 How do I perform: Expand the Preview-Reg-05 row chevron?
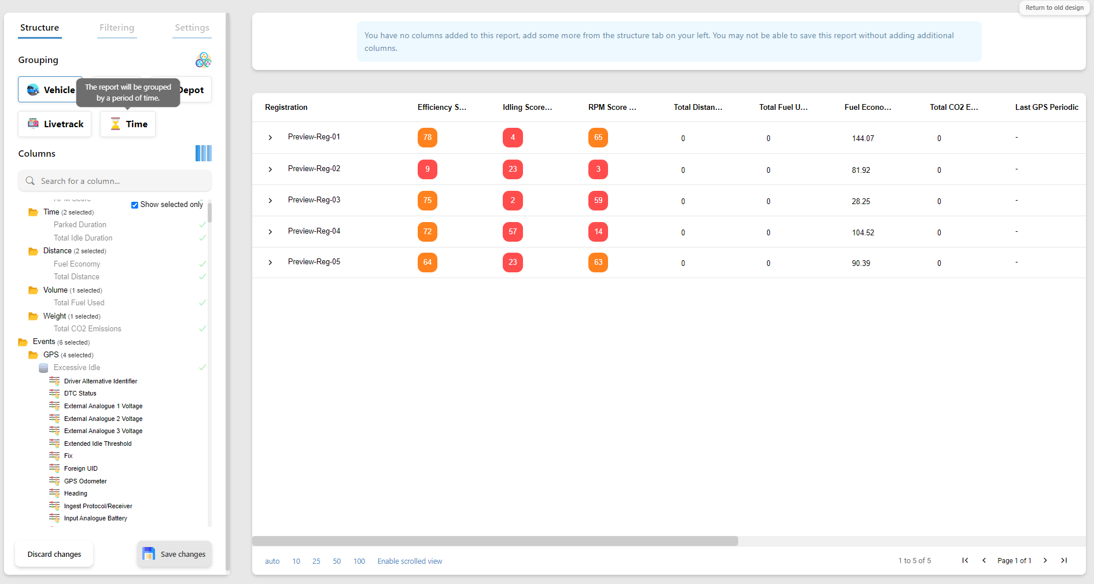(x=270, y=262)
